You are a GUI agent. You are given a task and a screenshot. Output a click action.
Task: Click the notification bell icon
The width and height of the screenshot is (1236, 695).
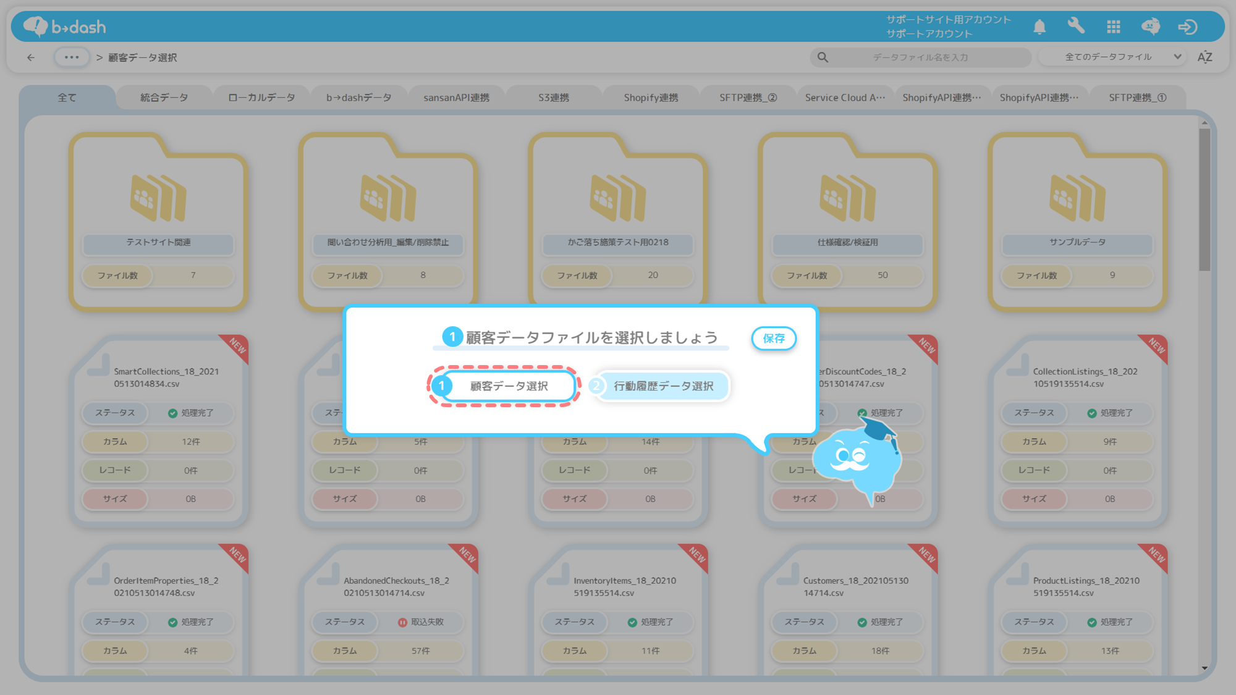point(1039,27)
